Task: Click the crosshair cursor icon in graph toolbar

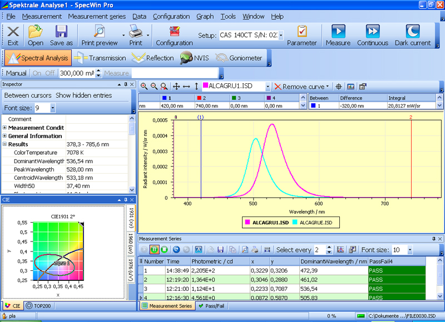Action: coord(338,87)
